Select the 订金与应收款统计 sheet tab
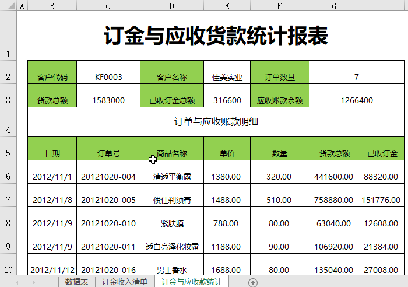The height and width of the screenshot is (287, 408). (x=191, y=282)
